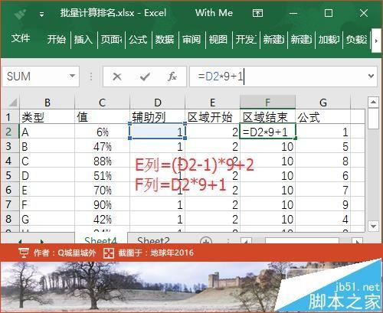This screenshot has height=313, width=383.
Task: Select cell G3 with value 5
Action: coord(323,146)
